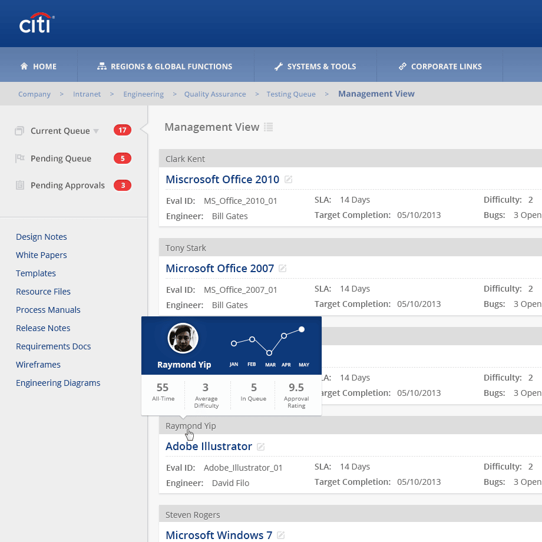Screen dimensions: 542x542
Task: Click the red 5 Pending Queue badge
Action: [123, 158]
